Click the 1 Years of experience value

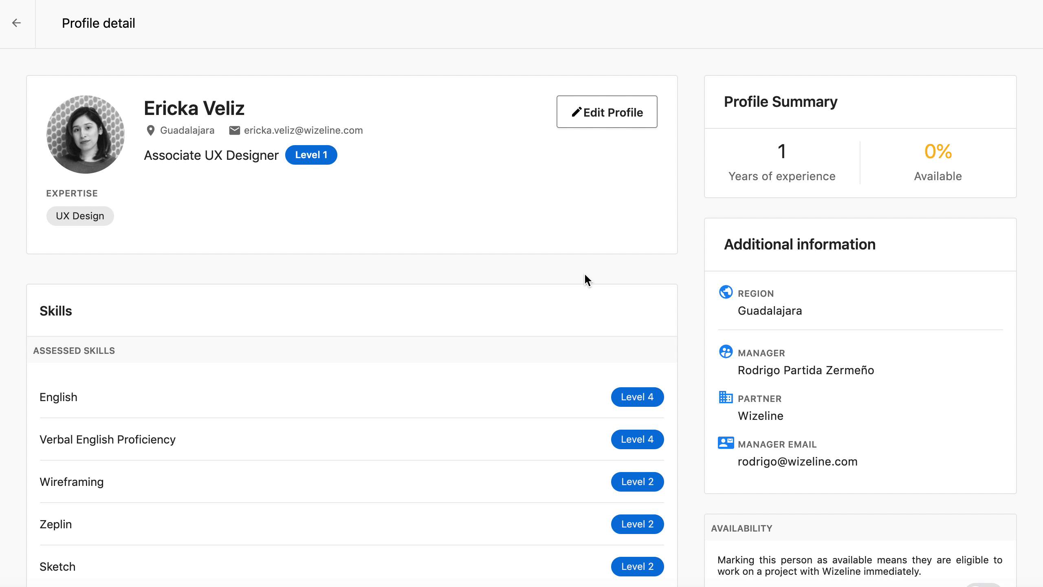781,152
